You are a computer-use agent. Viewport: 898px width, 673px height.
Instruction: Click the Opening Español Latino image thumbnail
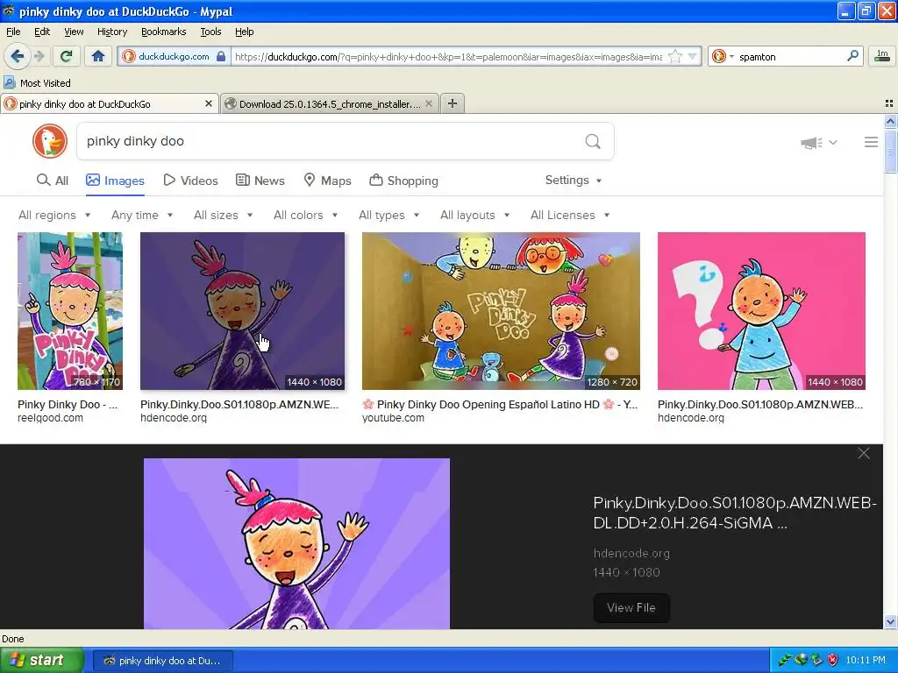tap(501, 311)
